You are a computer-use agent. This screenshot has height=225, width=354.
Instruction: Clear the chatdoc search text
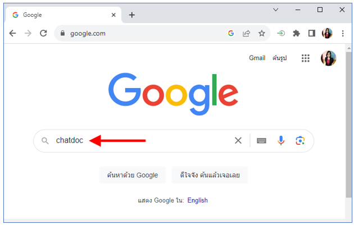(238, 141)
